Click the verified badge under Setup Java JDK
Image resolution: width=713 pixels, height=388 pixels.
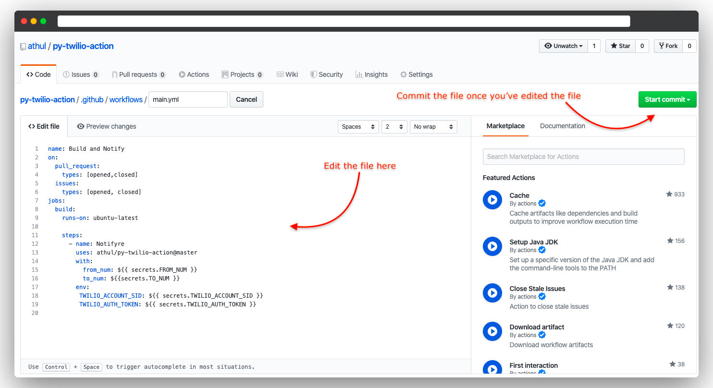click(x=542, y=250)
